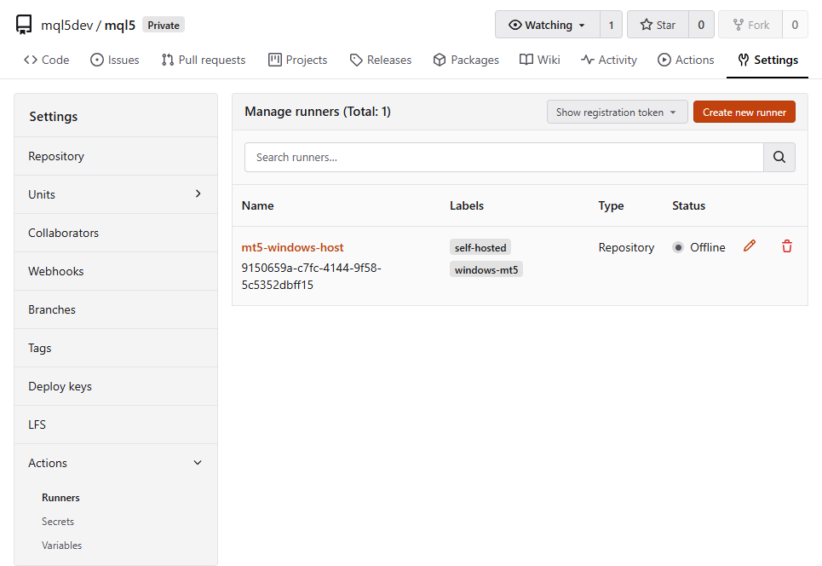Image resolution: width=822 pixels, height=566 pixels.
Task: Open the Projects tab
Action: click(x=297, y=60)
